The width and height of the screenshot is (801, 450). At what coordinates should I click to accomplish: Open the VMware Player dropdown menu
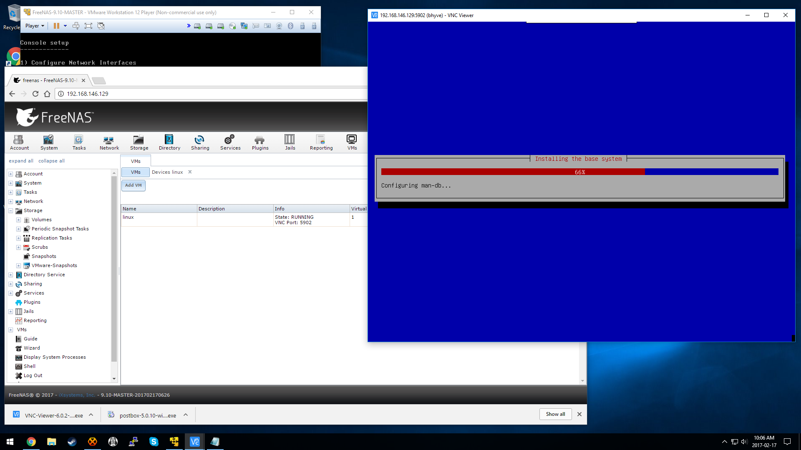35,26
